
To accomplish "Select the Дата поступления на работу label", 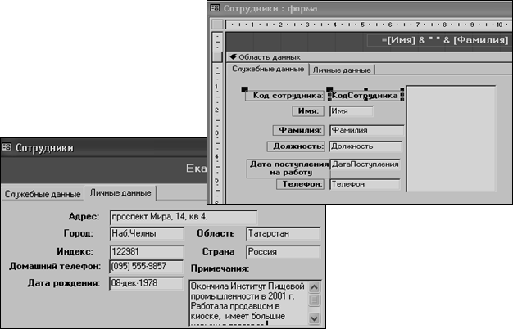I will 288,169.
